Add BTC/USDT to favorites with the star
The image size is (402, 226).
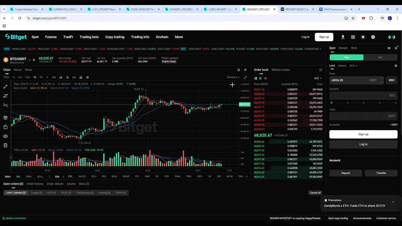coord(34,60)
